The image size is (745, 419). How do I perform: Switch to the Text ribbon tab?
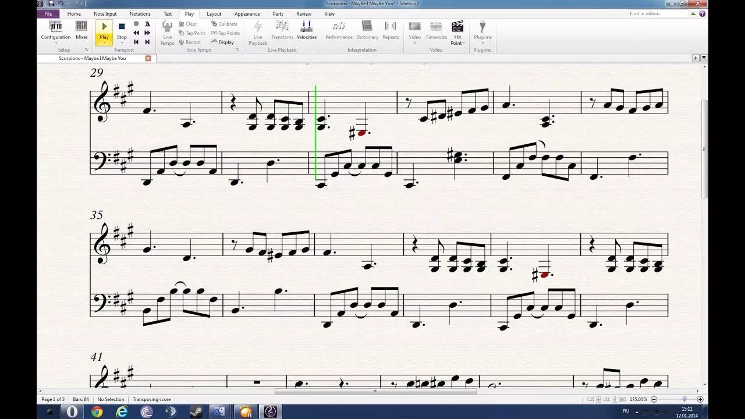pos(168,14)
